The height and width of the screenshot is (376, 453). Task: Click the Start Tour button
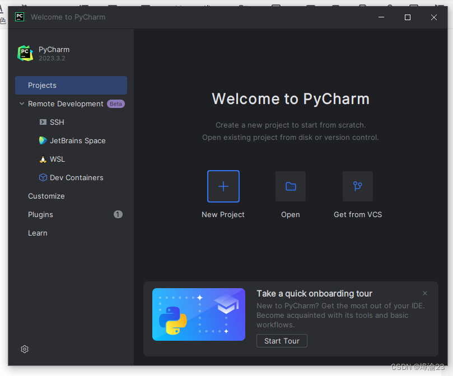282,341
